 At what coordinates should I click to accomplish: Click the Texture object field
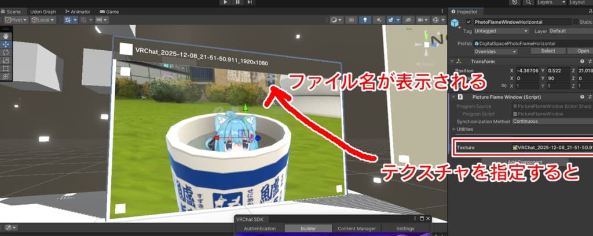552,148
